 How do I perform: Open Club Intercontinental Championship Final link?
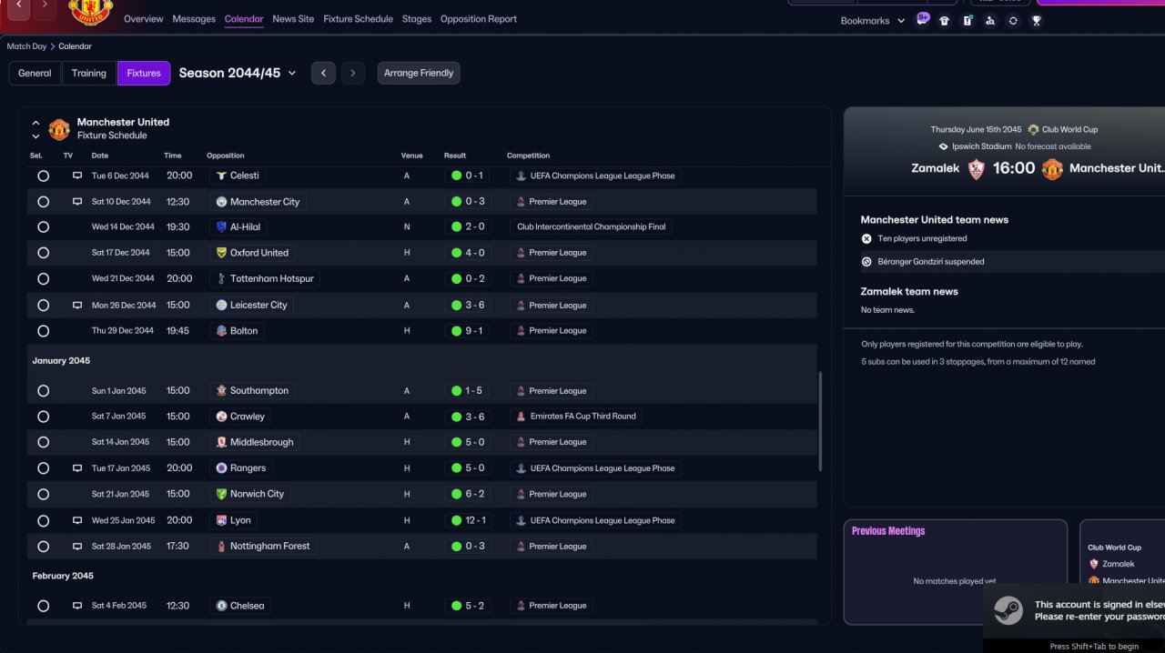[592, 226]
